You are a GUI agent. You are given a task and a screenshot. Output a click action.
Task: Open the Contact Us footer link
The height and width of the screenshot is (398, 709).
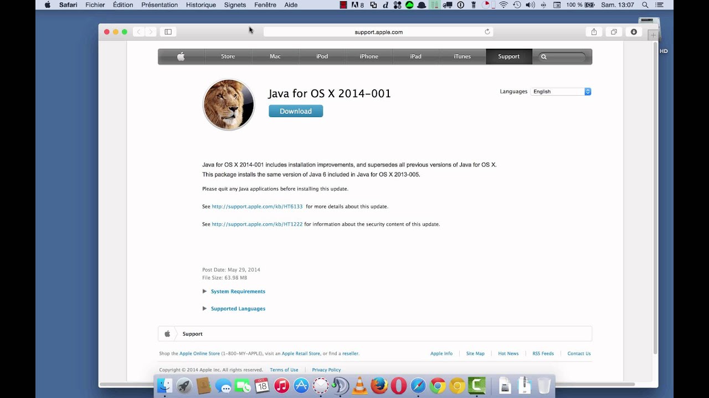[579, 353]
